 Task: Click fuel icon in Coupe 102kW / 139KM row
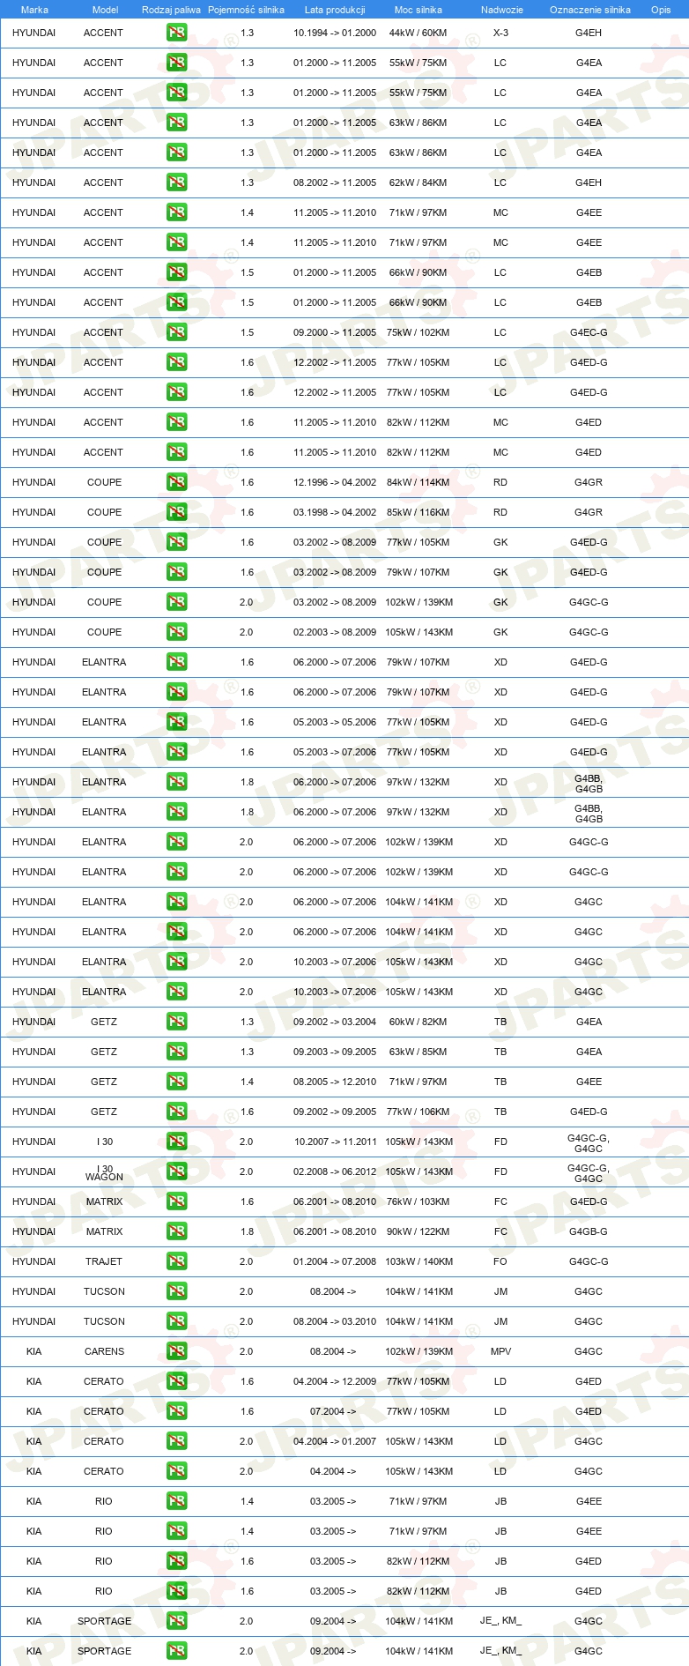pyautogui.click(x=176, y=602)
